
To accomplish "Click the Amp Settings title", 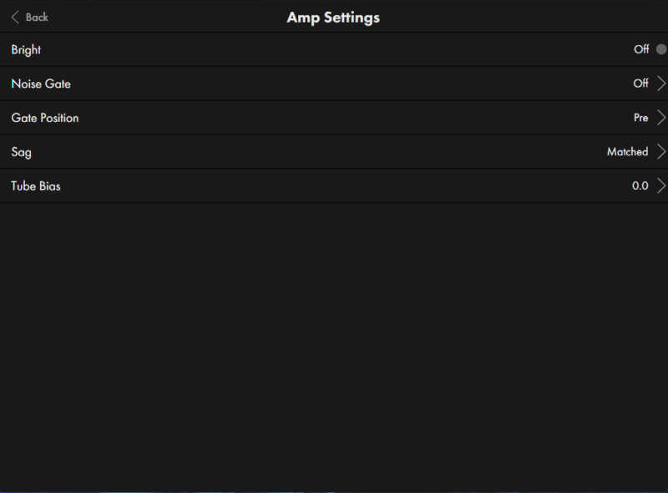I will pos(333,17).
